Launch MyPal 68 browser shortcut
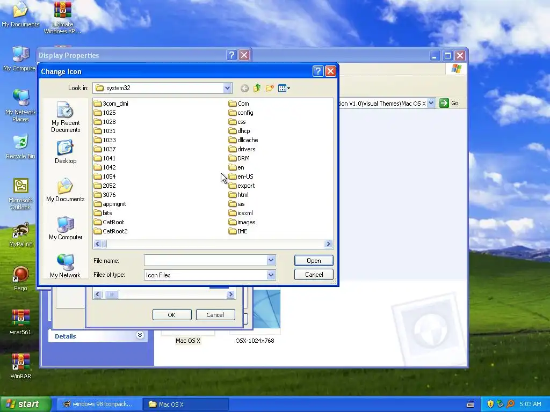 point(21,234)
